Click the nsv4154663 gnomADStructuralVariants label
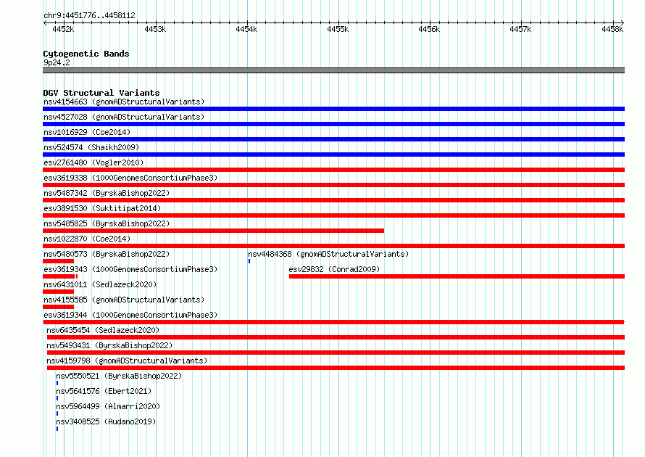This screenshot has width=645, height=457. coord(124,102)
